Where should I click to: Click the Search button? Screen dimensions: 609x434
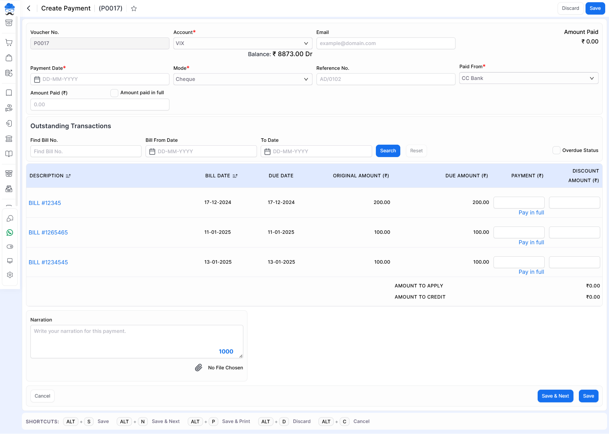[388, 151]
